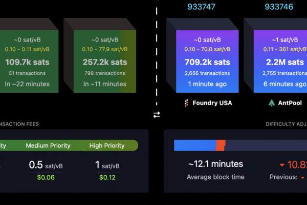307x205 pixels.
Task: Open block height 933747 link
Action: click(201, 7)
